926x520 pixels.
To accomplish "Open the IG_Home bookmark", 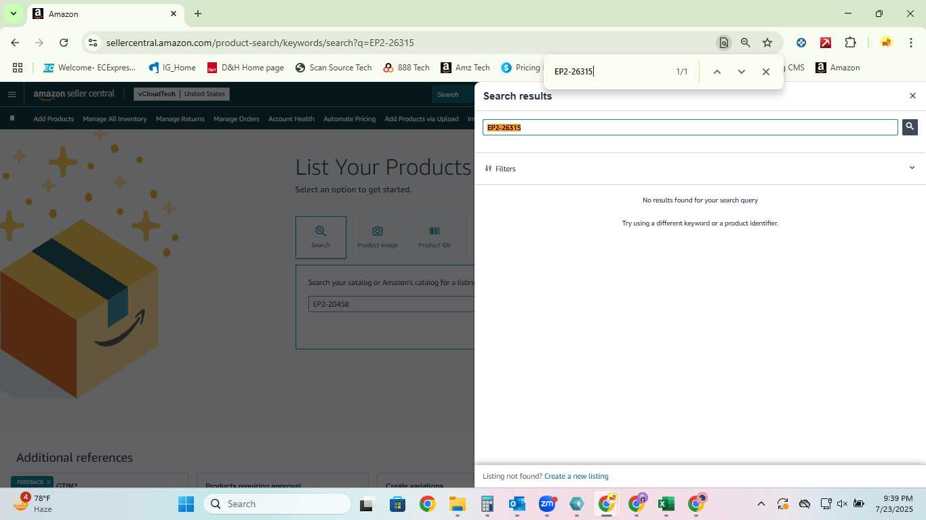I will click(172, 68).
